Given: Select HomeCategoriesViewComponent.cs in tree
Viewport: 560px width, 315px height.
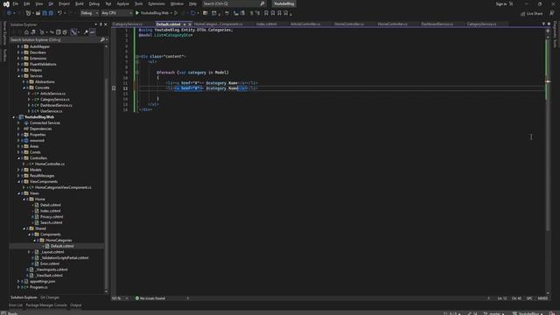Looking at the screenshot, I should click(63, 187).
